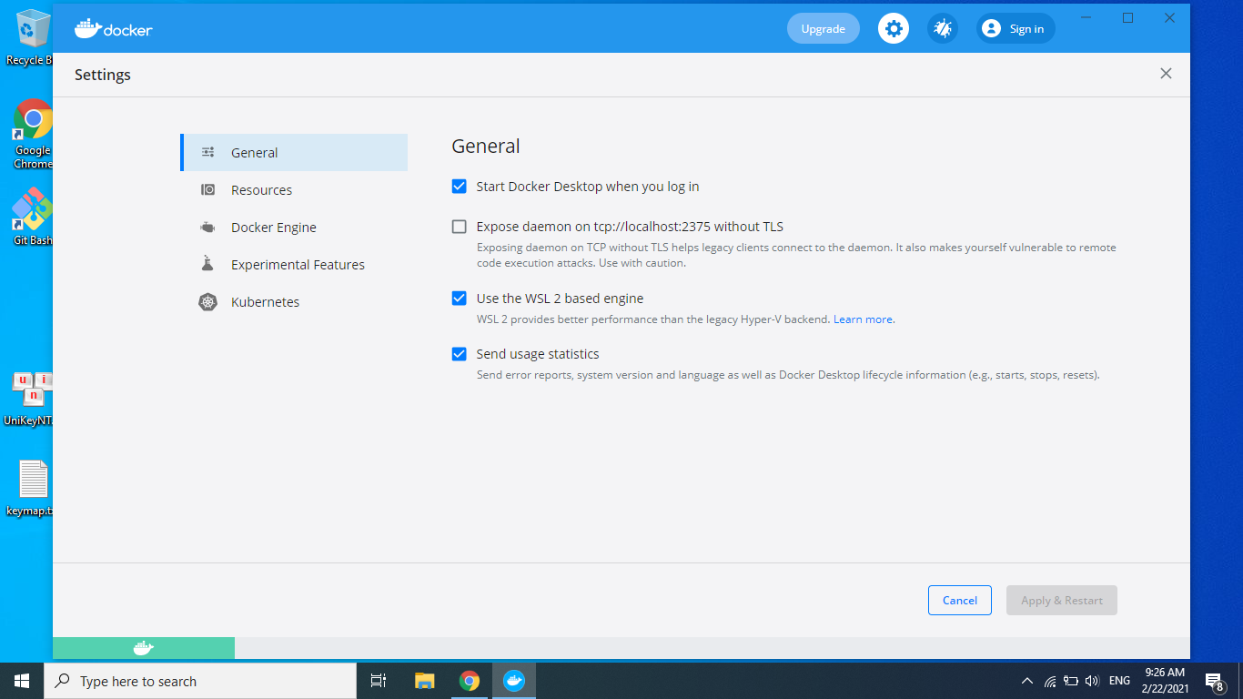
Task: Sign in to Docker account
Action: click(x=1016, y=28)
